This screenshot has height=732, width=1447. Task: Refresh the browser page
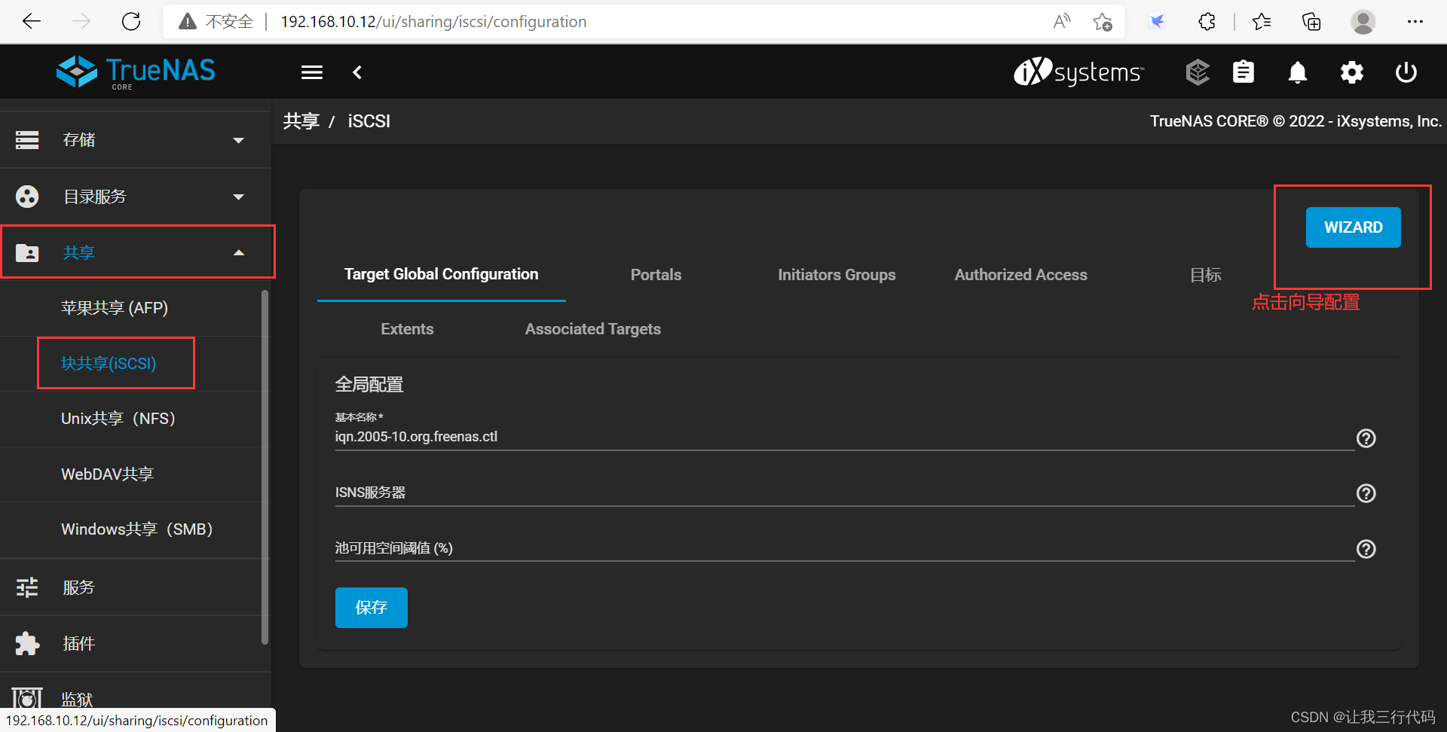click(x=131, y=21)
